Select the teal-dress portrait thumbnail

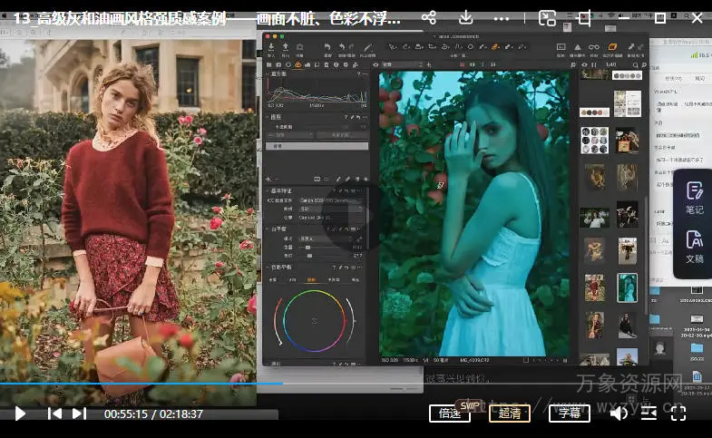point(627,287)
